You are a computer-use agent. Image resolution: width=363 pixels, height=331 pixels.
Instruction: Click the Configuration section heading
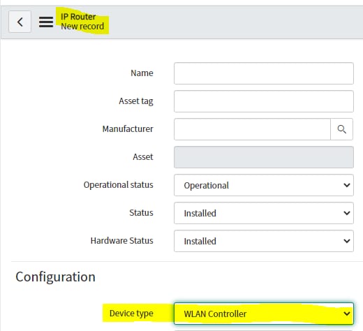(x=55, y=277)
